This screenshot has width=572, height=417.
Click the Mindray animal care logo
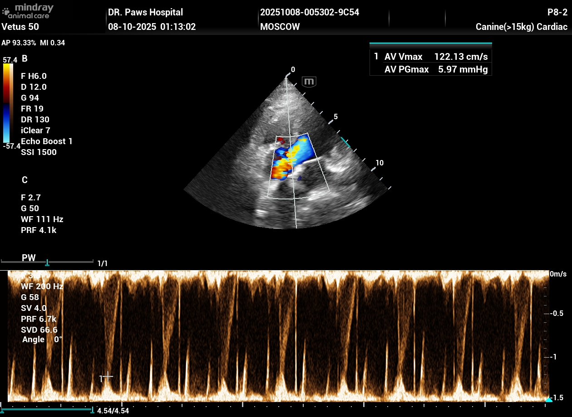28,11
